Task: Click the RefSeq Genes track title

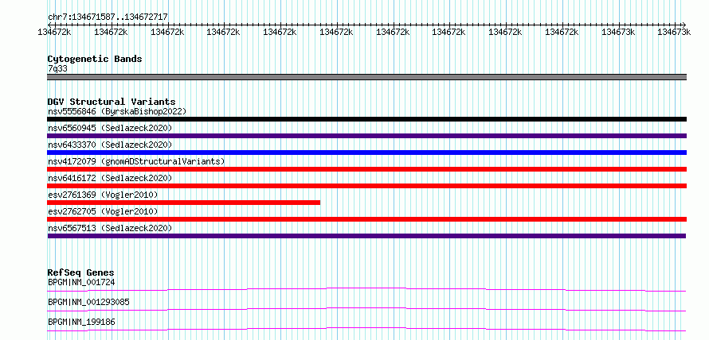Action: (81, 272)
